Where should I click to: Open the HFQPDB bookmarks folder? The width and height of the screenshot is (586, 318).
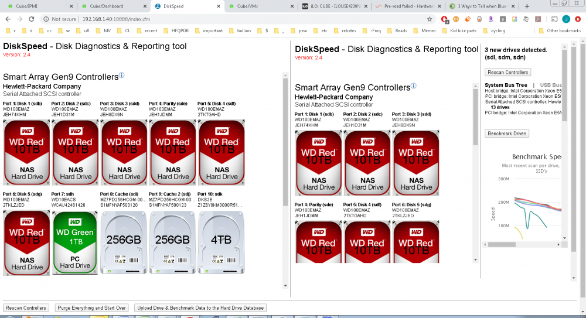176,30
